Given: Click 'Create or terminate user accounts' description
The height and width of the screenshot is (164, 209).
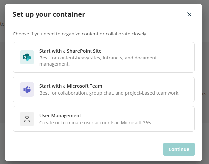Looking at the screenshot, I should 96,123.
